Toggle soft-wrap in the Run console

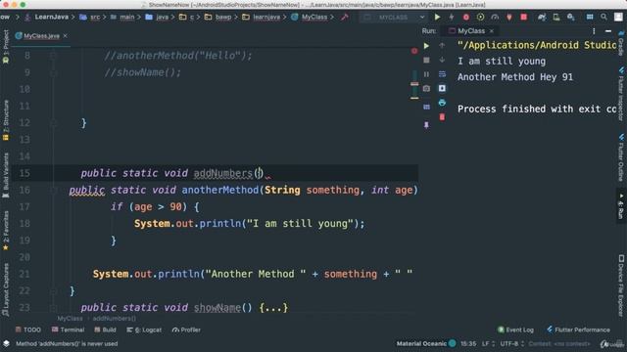tap(442, 74)
